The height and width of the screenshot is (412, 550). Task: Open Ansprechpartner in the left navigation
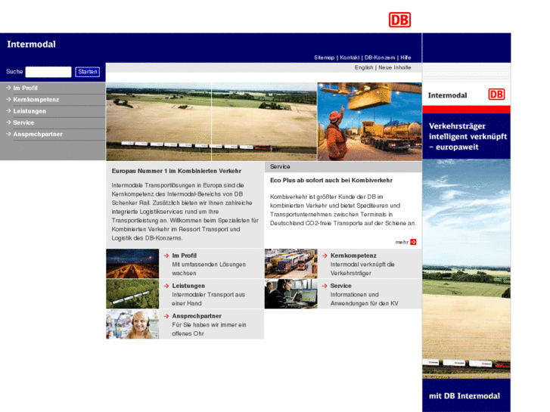38,135
